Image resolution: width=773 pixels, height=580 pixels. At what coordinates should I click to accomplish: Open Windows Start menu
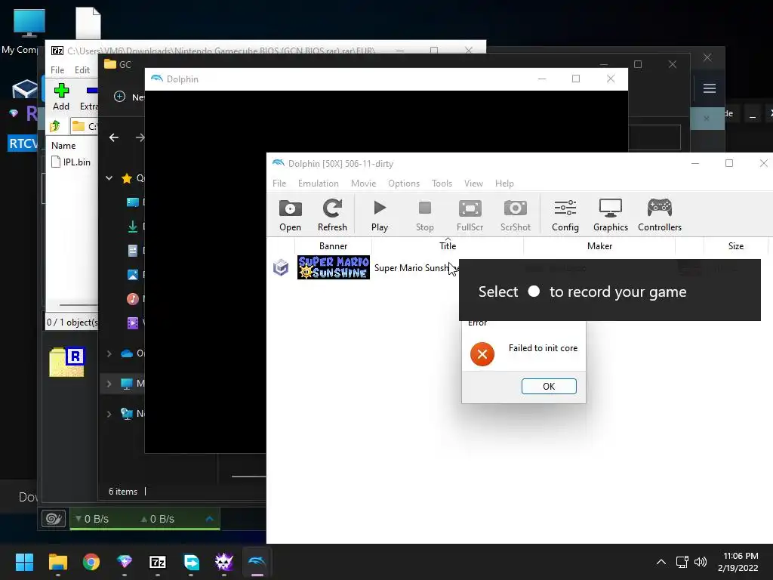point(24,562)
